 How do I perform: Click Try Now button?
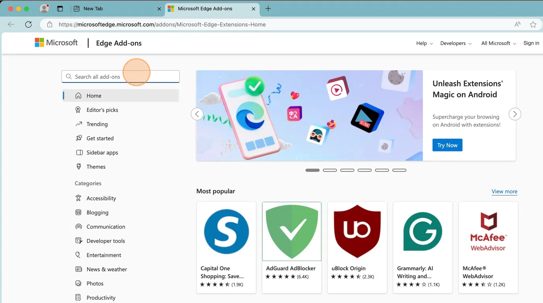point(447,145)
